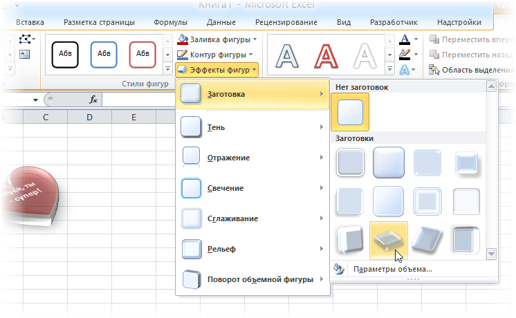This screenshot has width=516, height=318.
Task: Choose white WordArt letter A style
Action: (365, 56)
